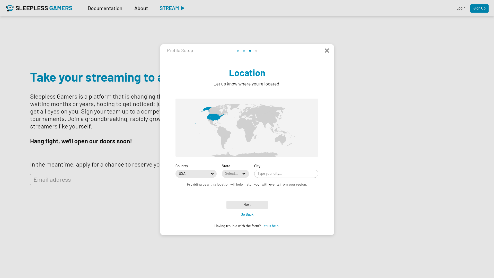The image size is (494, 278).
Task: Click the State dropdown chevron arrow
Action: pyautogui.click(x=244, y=174)
